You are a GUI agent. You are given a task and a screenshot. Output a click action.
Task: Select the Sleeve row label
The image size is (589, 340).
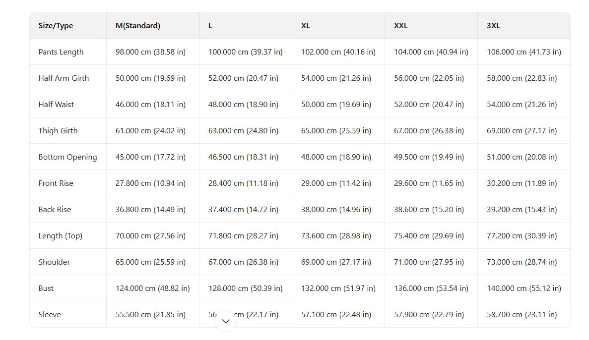[50, 315]
